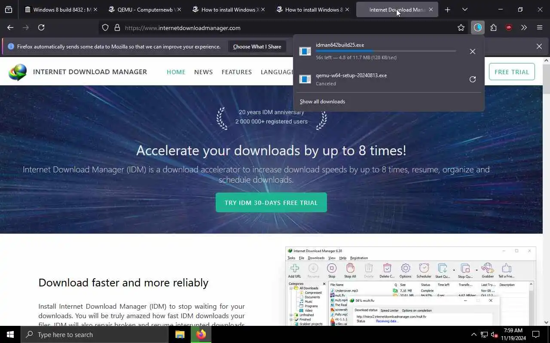
Task: Open the Extensions puzzle icon
Action: tap(493, 27)
